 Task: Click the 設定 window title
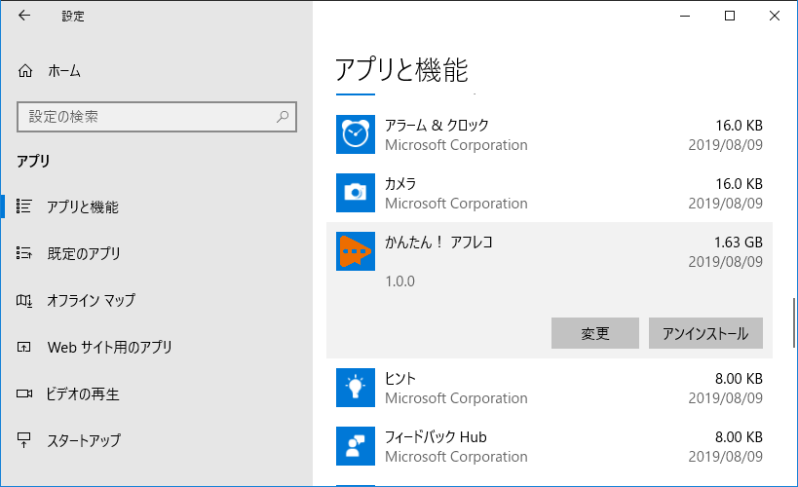pos(73,17)
